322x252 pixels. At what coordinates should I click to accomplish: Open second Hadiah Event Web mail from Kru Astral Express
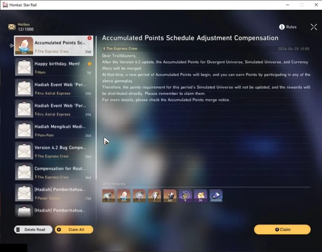(x=54, y=108)
